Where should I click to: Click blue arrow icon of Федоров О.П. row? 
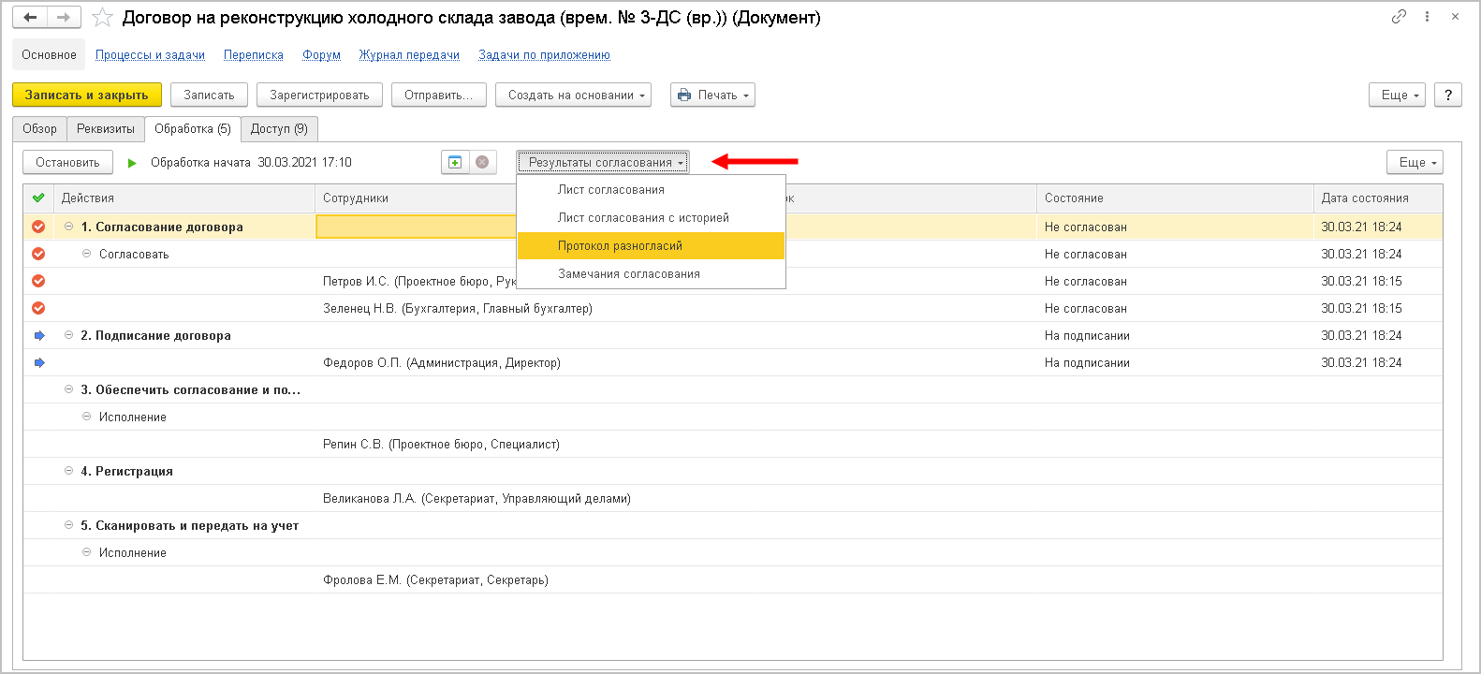pyautogui.click(x=39, y=362)
